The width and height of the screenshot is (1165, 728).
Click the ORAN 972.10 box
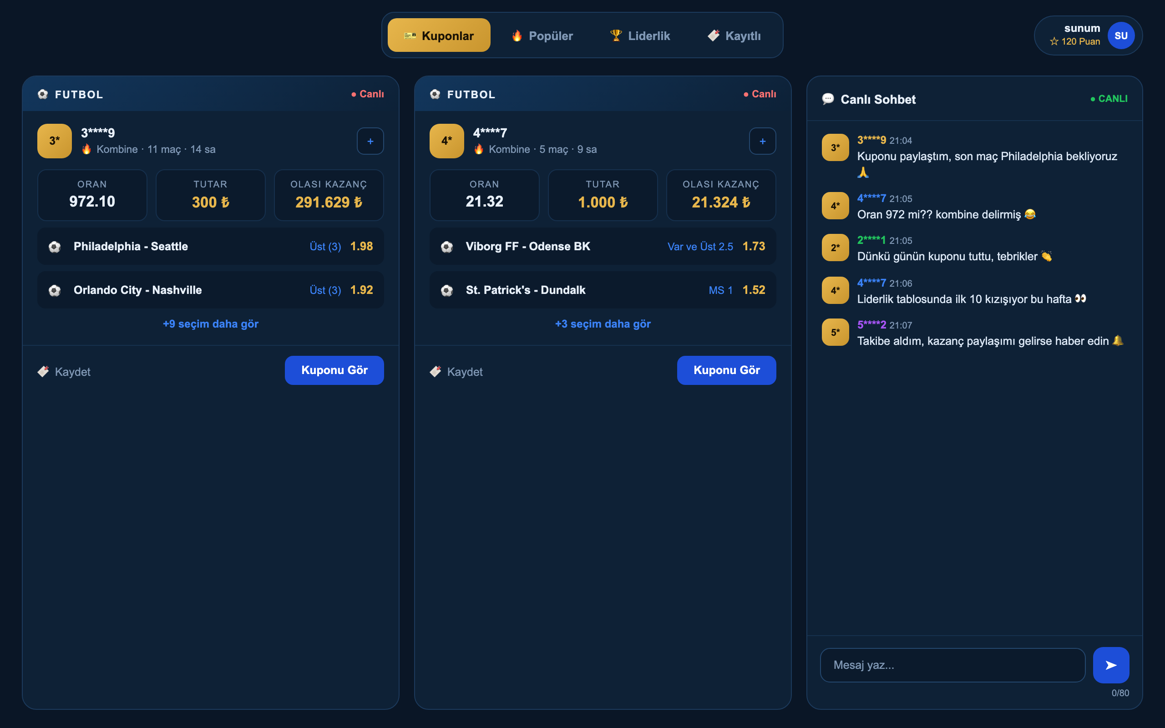(x=92, y=195)
